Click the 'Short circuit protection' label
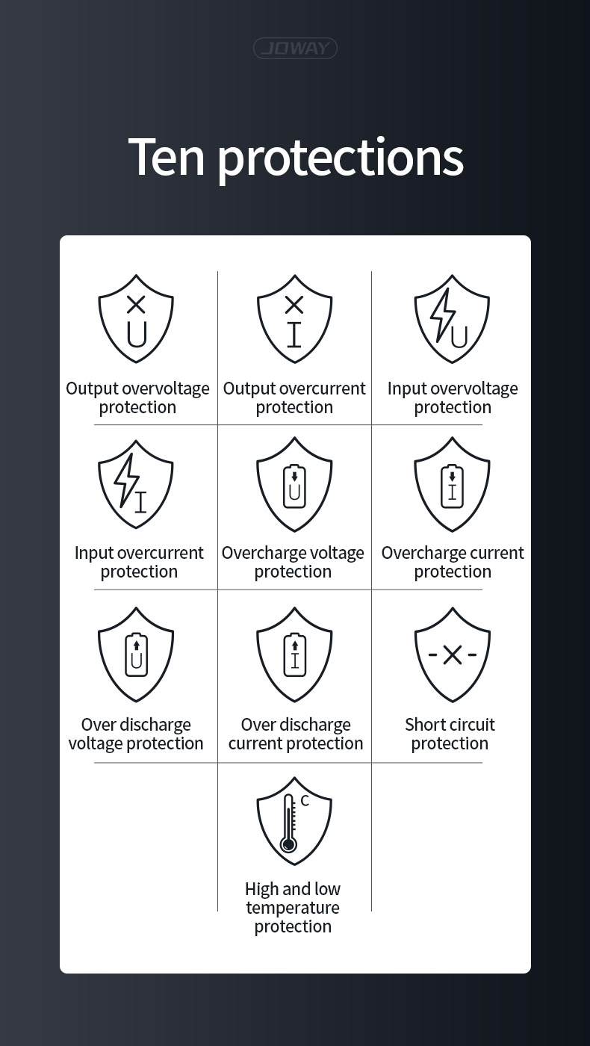The height and width of the screenshot is (1046, 590). click(450, 734)
